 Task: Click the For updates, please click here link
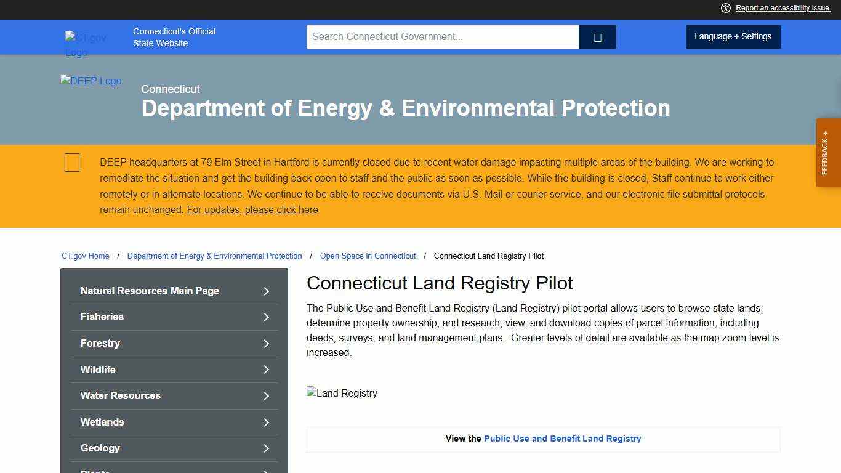point(252,209)
